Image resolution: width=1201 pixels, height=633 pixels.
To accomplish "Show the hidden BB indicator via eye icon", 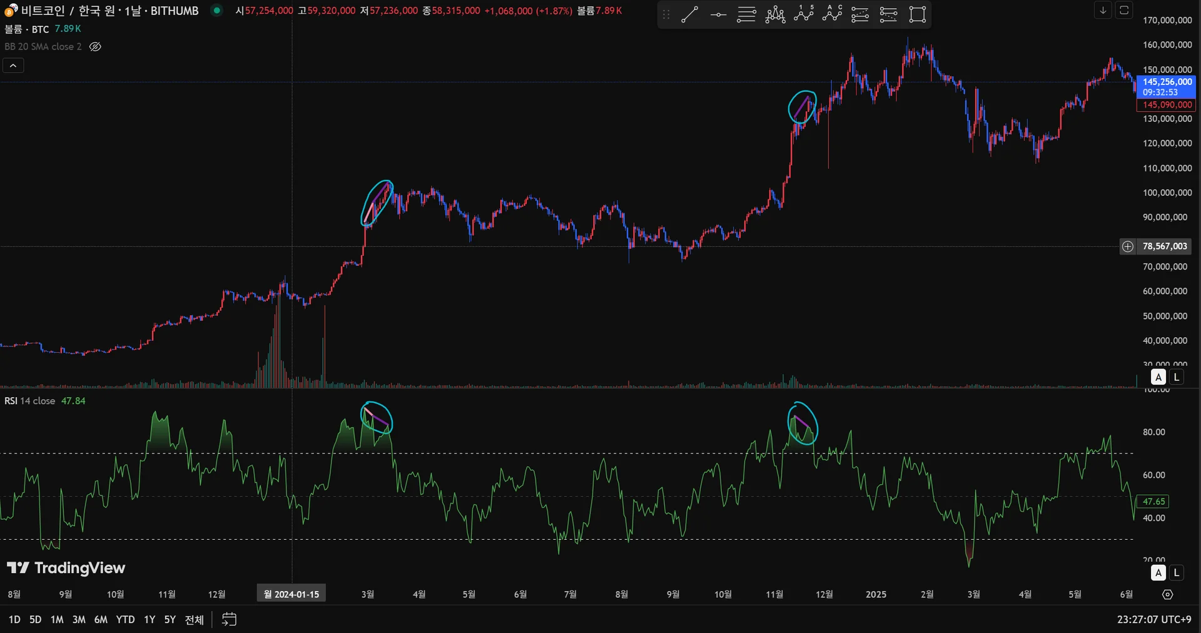I will (95, 46).
